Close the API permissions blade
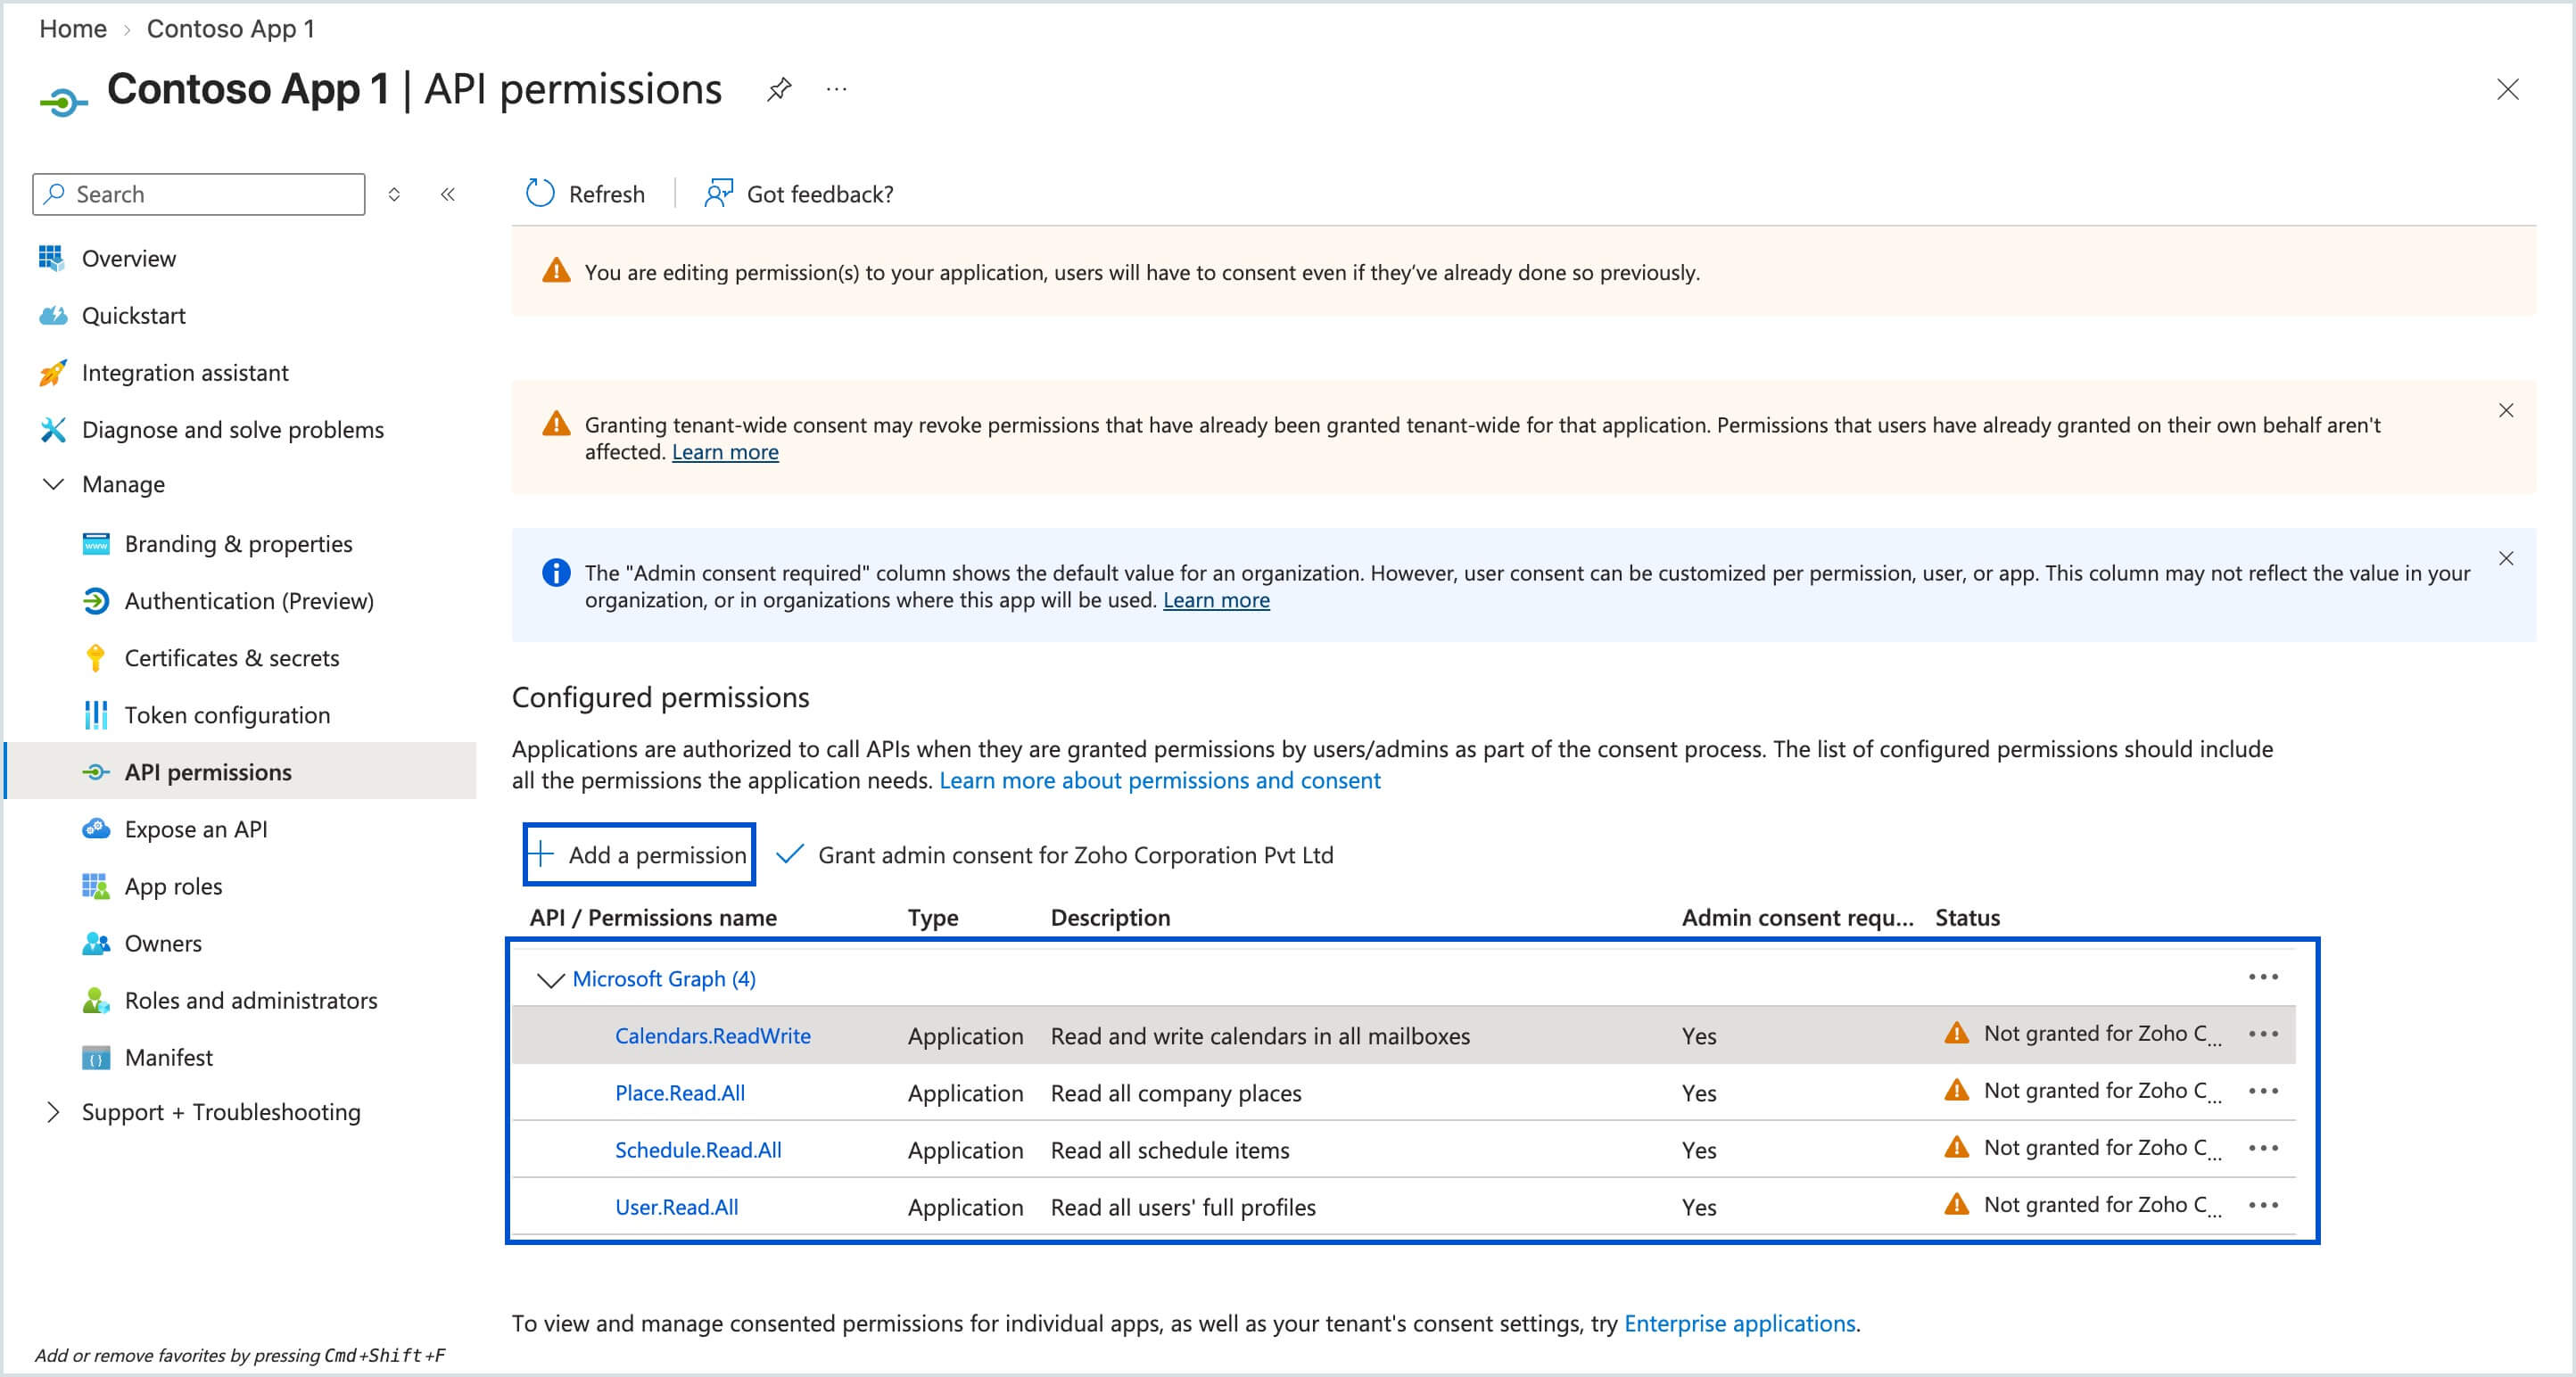Image resolution: width=2576 pixels, height=1377 pixels. click(x=2507, y=89)
